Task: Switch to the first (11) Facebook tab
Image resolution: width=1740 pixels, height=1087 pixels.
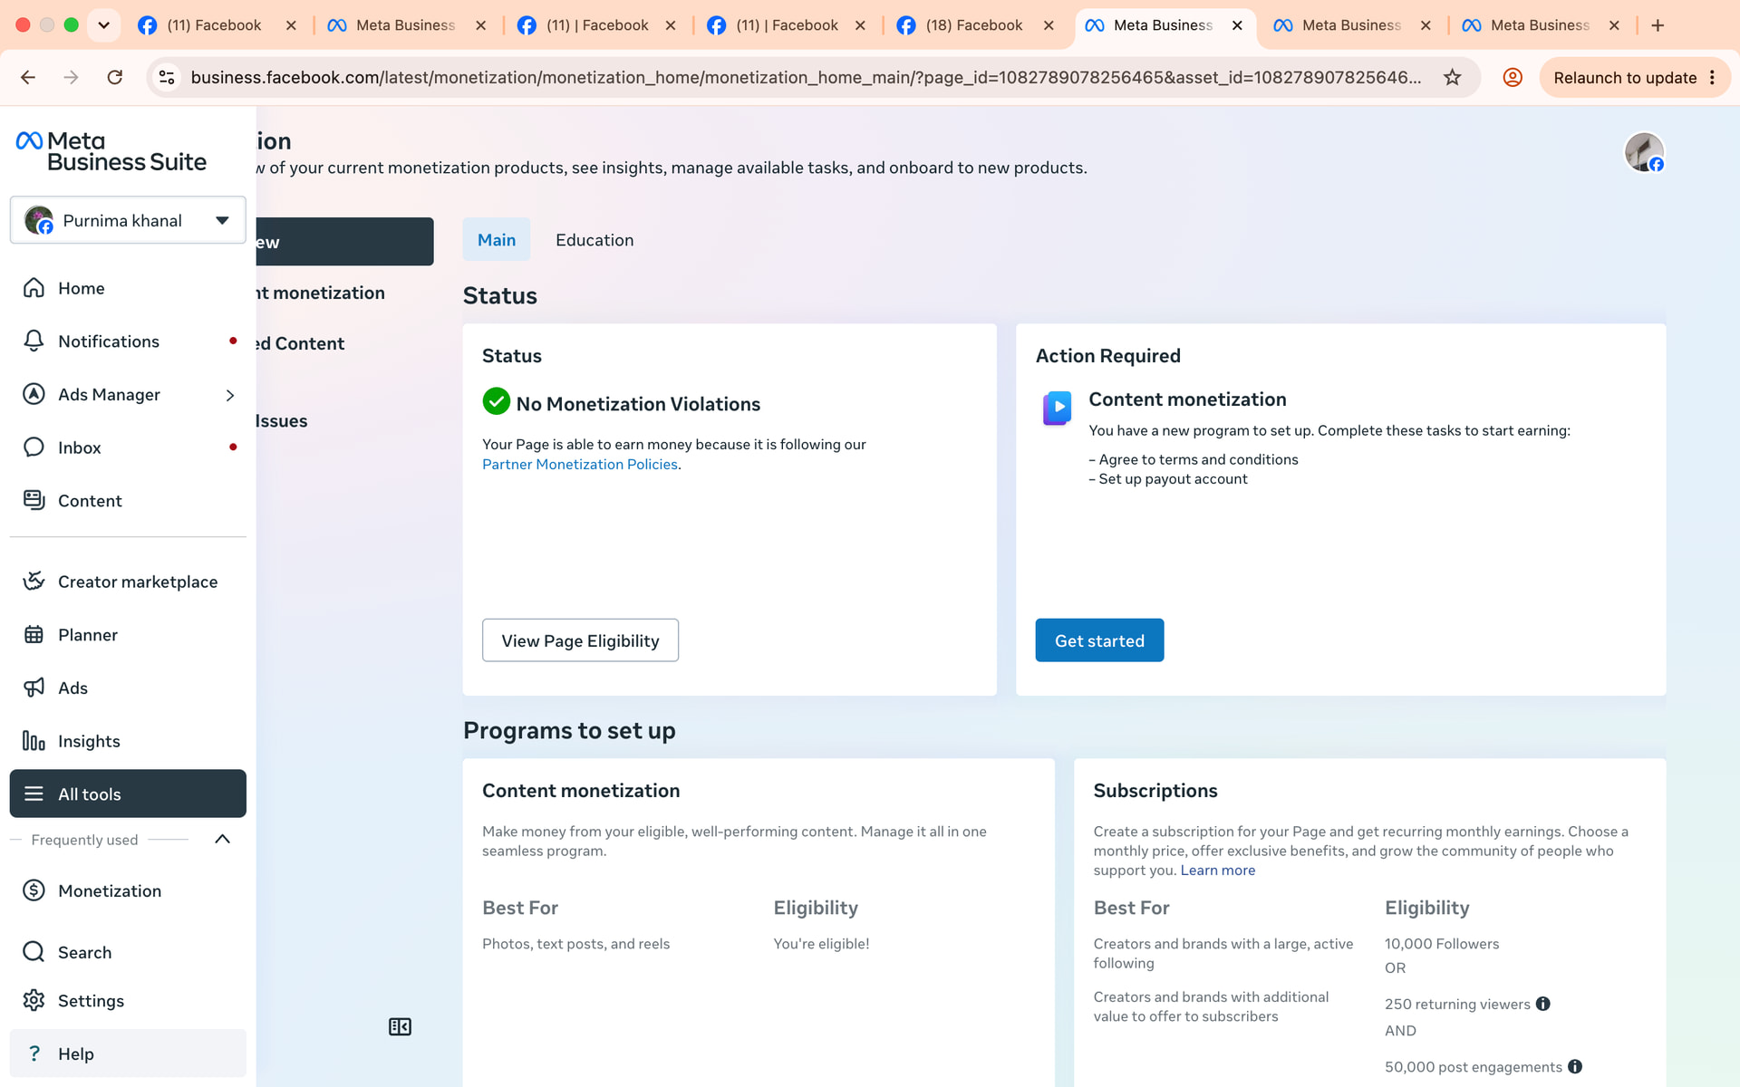Action: coord(214,25)
